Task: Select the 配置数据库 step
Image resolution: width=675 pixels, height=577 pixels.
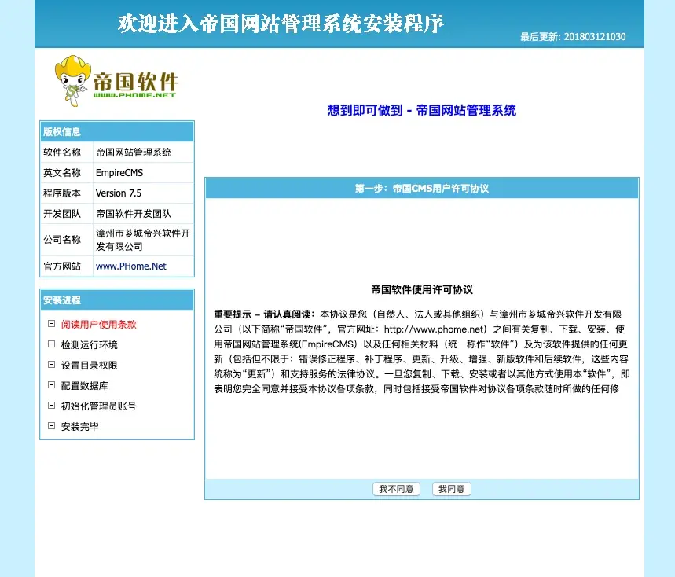Action: [84, 385]
